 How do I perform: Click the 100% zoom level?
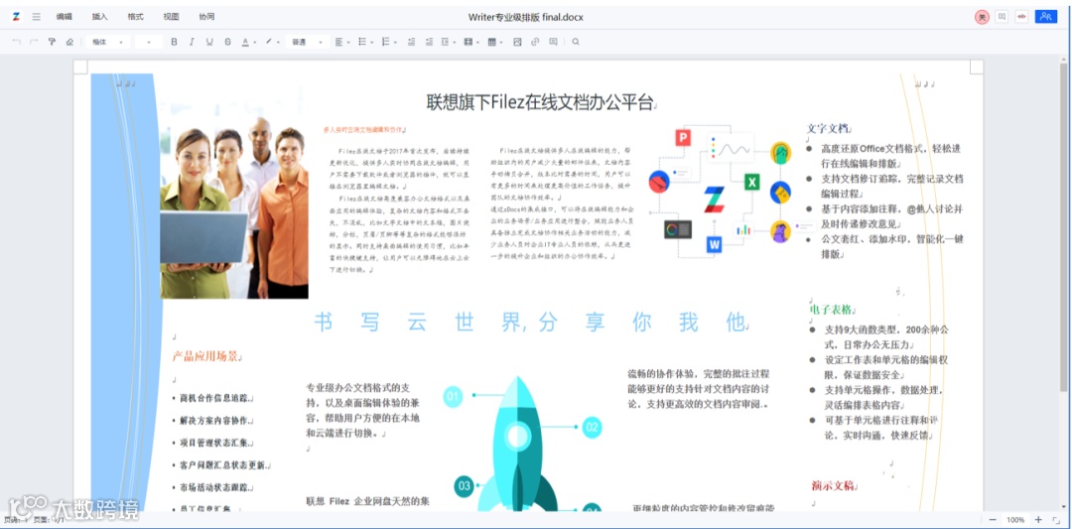point(1015,520)
